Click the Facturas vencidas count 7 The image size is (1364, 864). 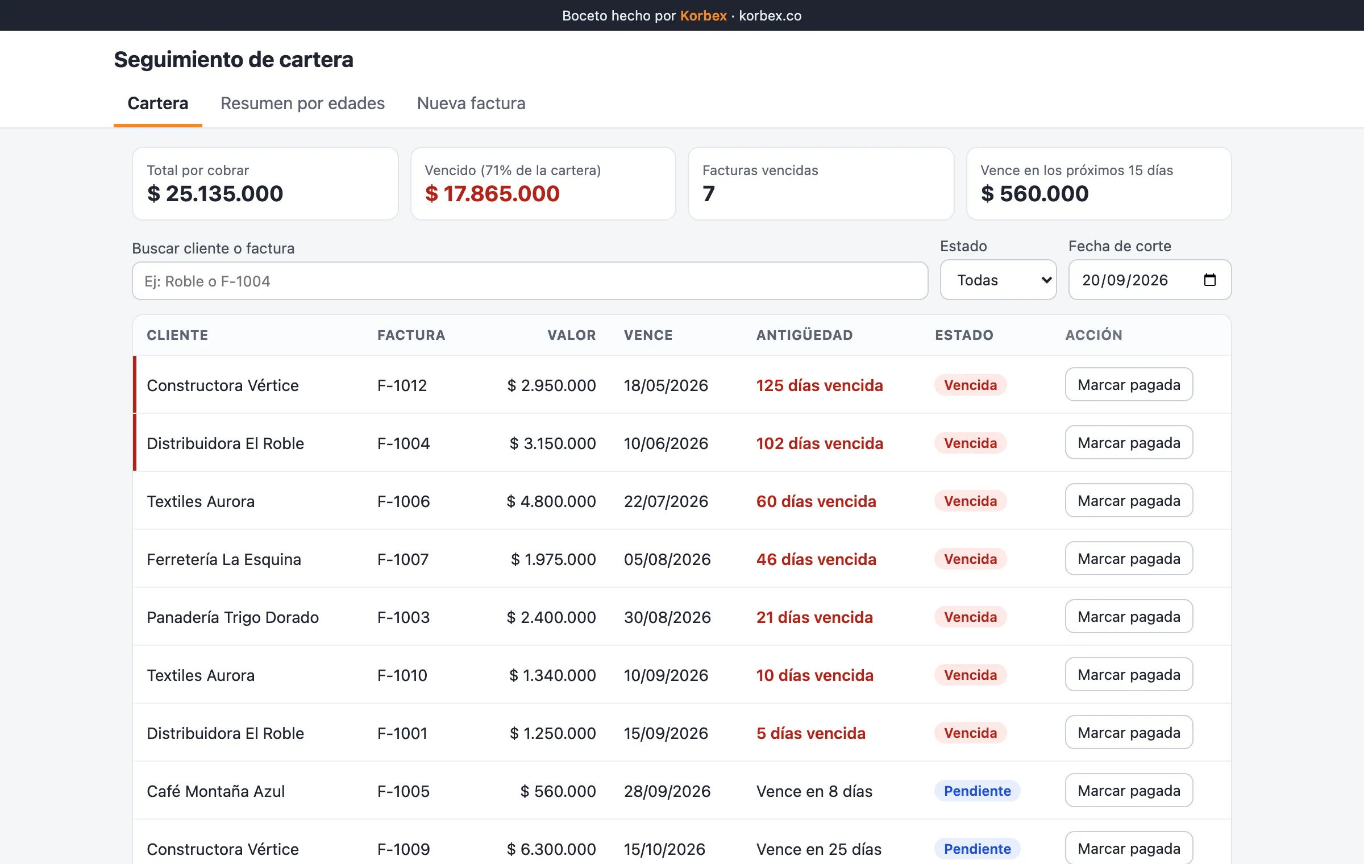(x=709, y=194)
